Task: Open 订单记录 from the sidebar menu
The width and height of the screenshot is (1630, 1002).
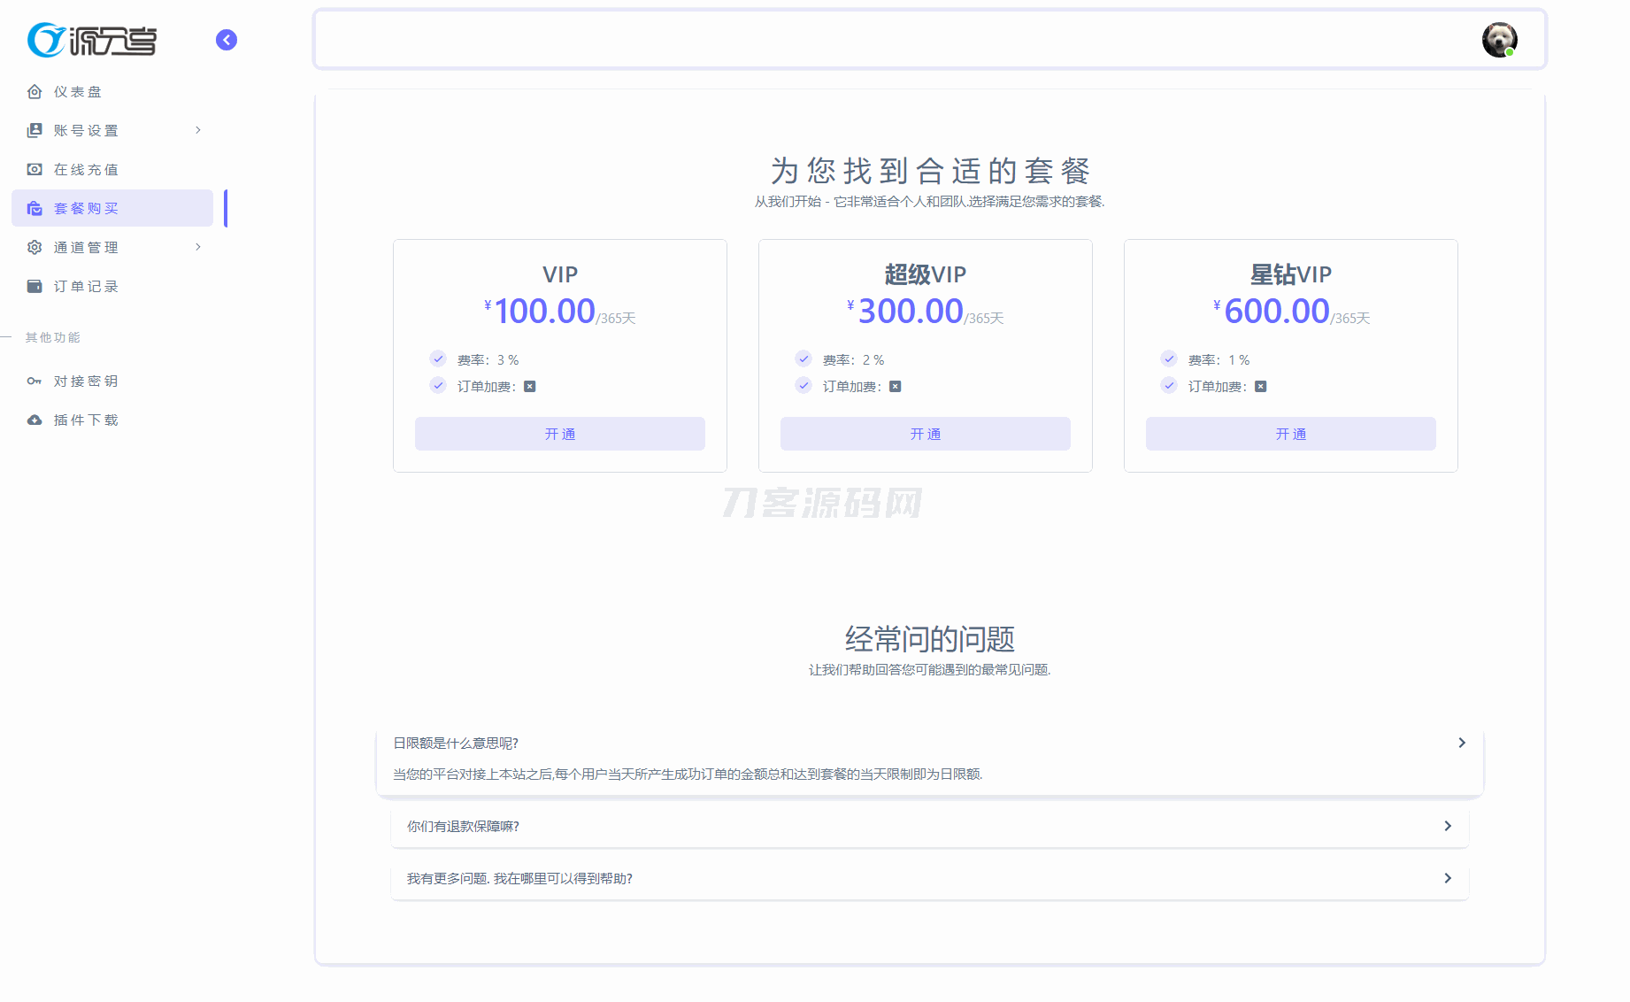Action: tap(86, 287)
